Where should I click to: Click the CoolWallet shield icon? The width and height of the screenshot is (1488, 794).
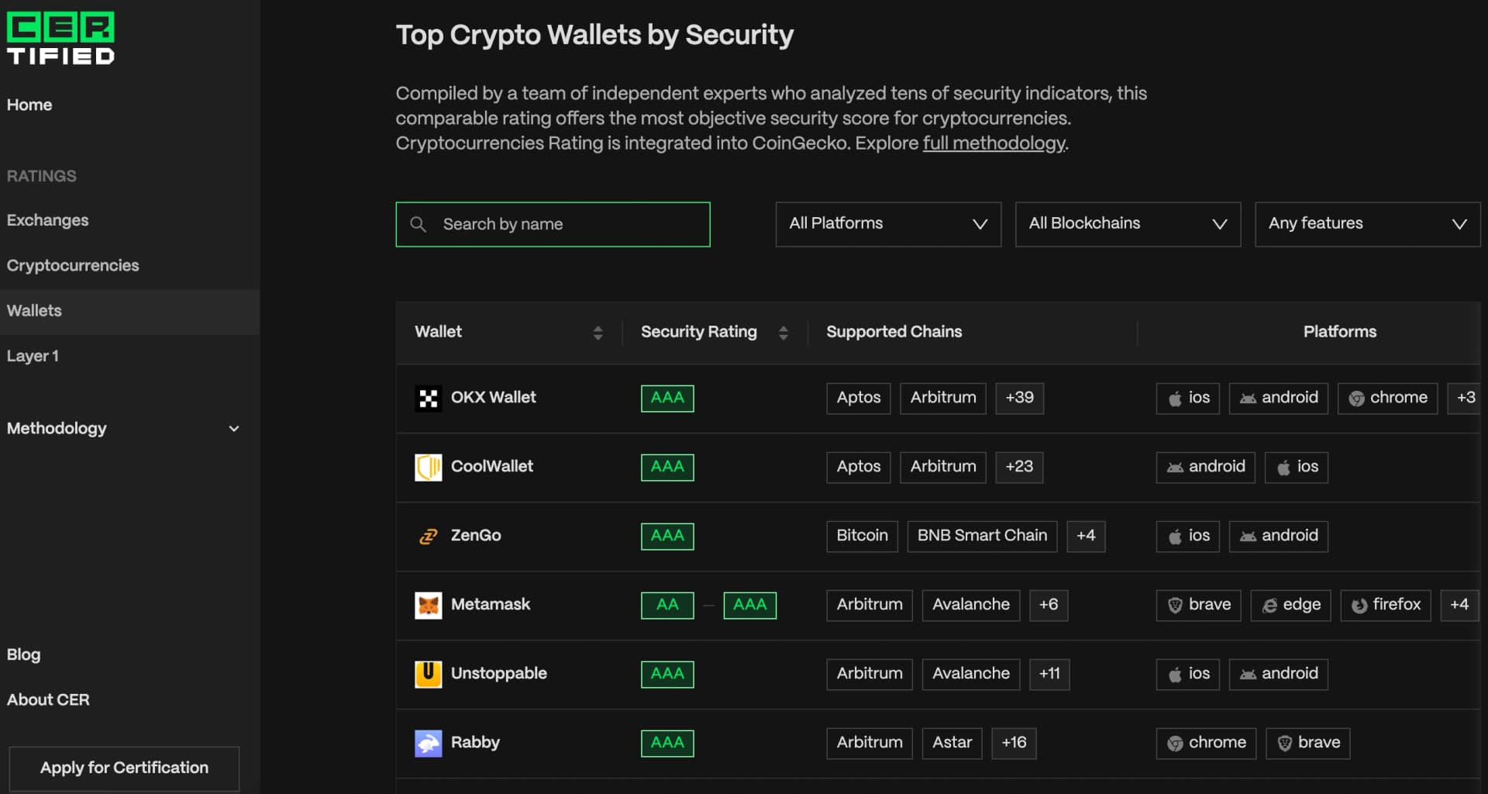[x=428, y=467]
